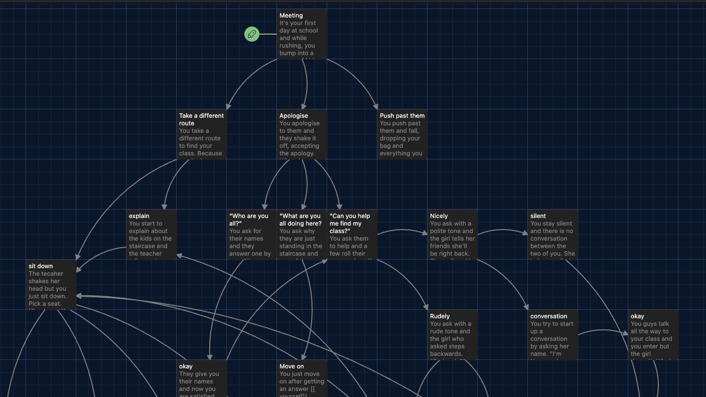Select the silent passage
Viewport: 706px width, 397px height.
[553, 235]
